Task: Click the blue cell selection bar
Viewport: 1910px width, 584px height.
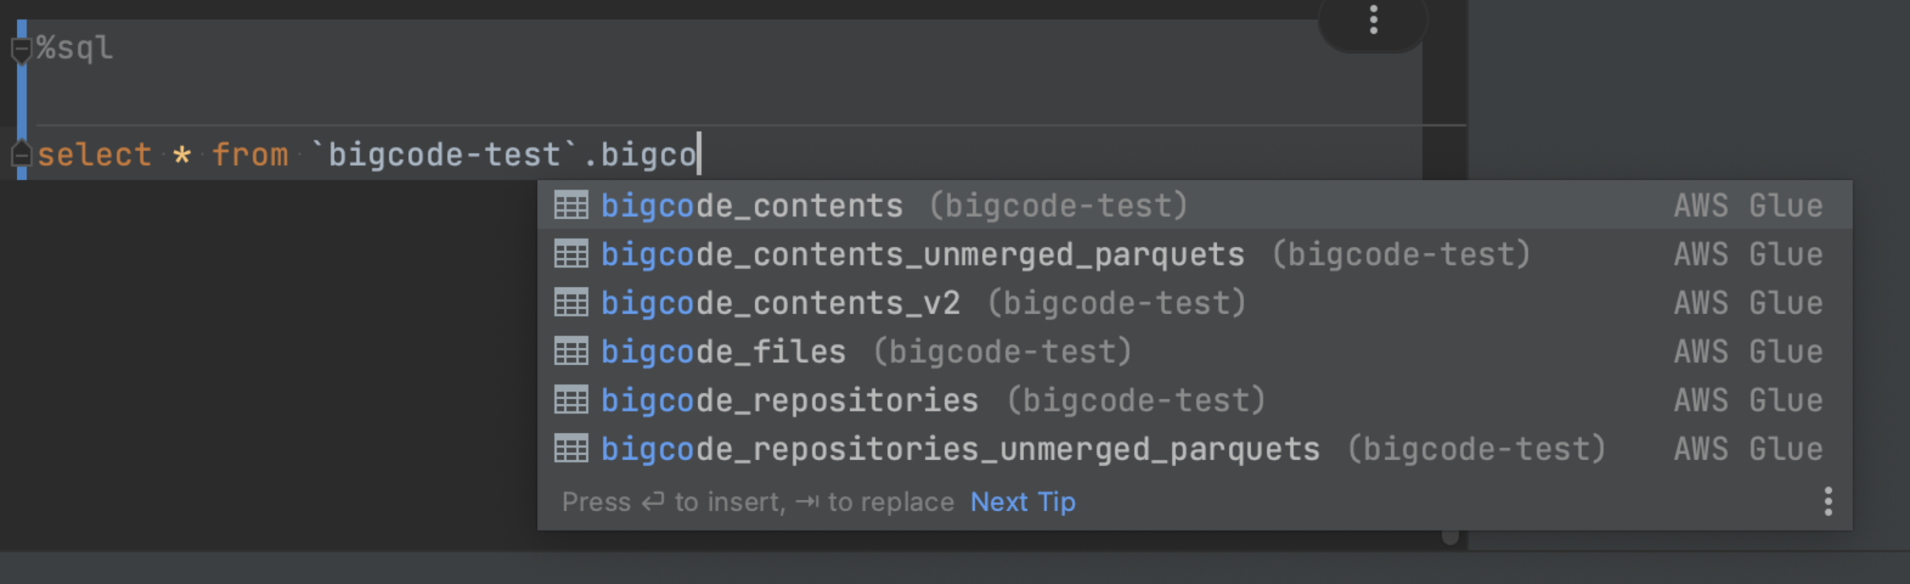Action: click(22, 100)
